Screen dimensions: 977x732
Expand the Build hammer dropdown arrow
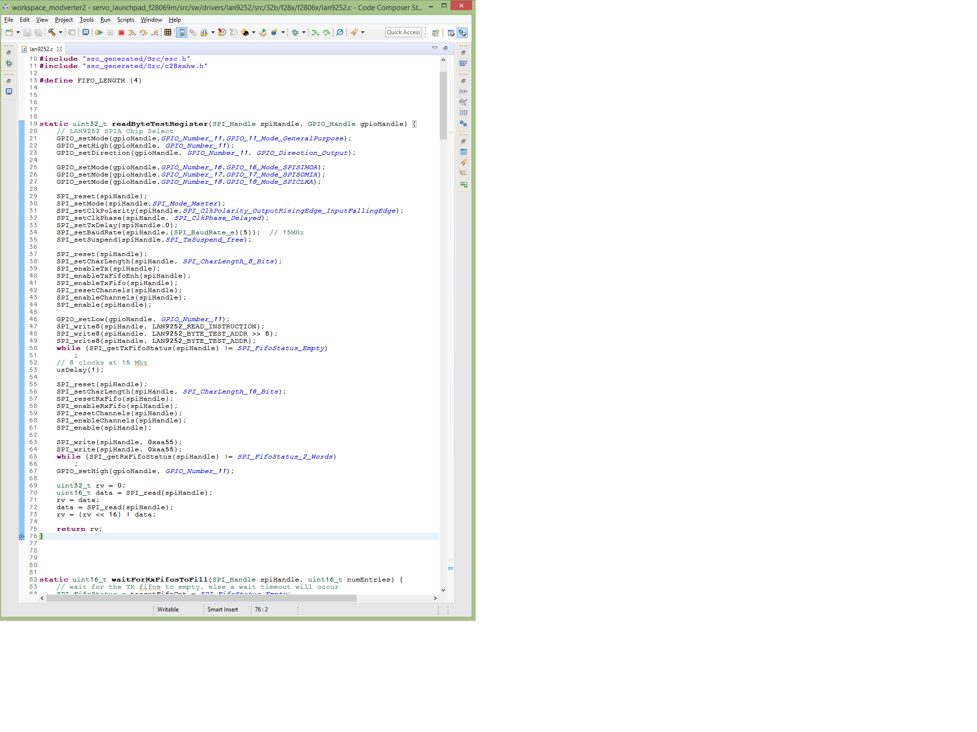click(60, 32)
